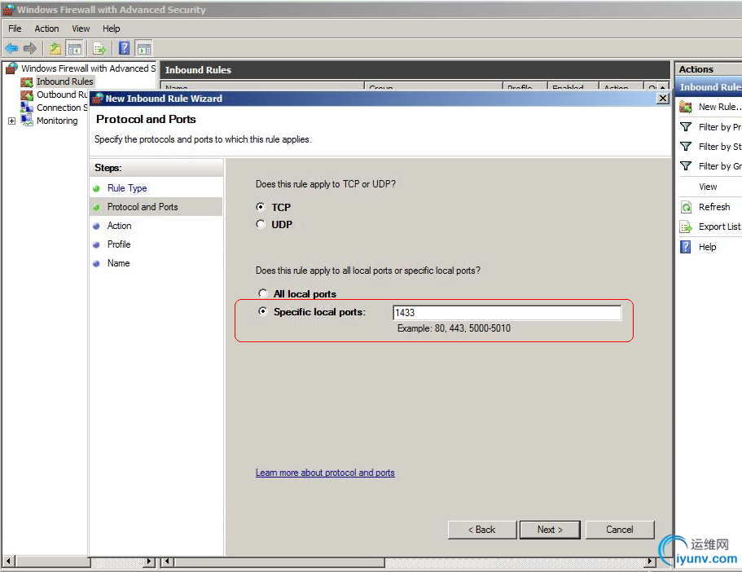Select Connection Security Rules tree item
The height and width of the screenshot is (572, 742).
[62, 108]
